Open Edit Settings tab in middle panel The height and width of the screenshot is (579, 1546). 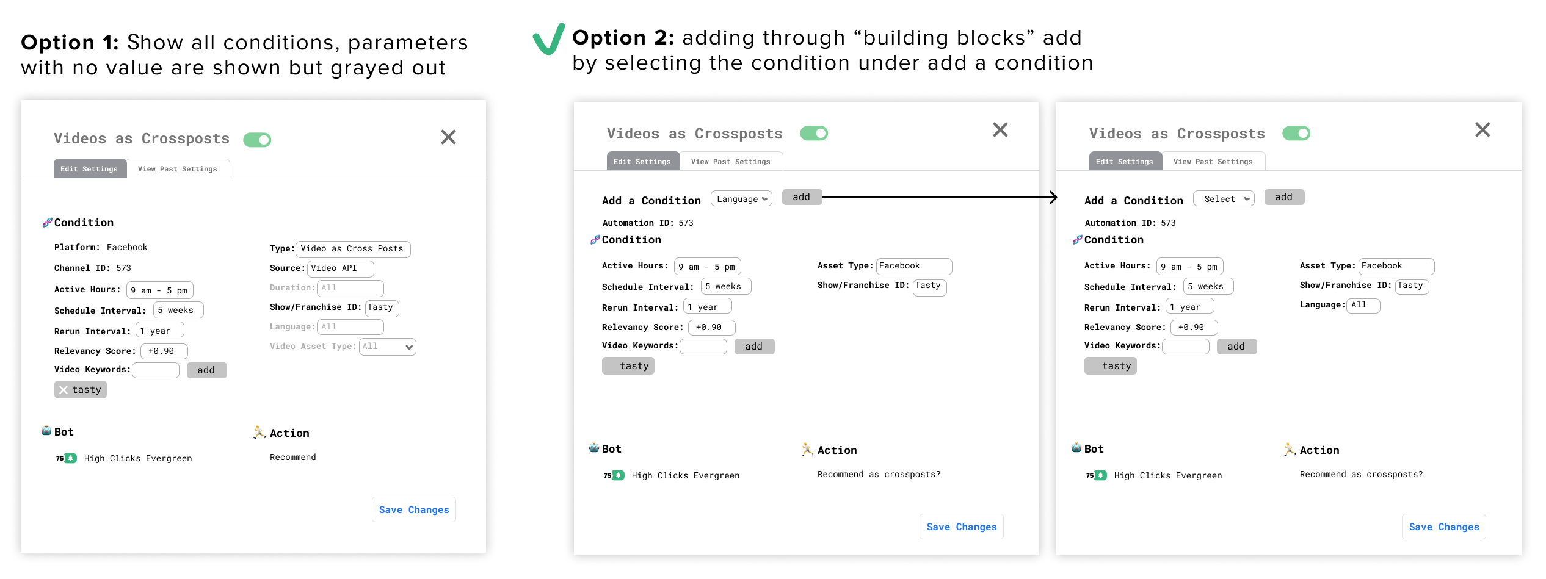[x=642, y=162]
